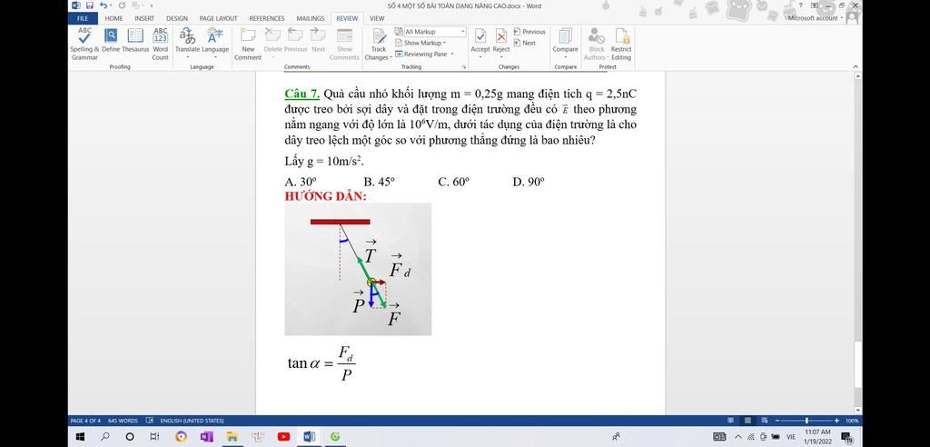Switch to the PAGE LAYOUT tab
The image size is (930, 447).
pos(218,18)
